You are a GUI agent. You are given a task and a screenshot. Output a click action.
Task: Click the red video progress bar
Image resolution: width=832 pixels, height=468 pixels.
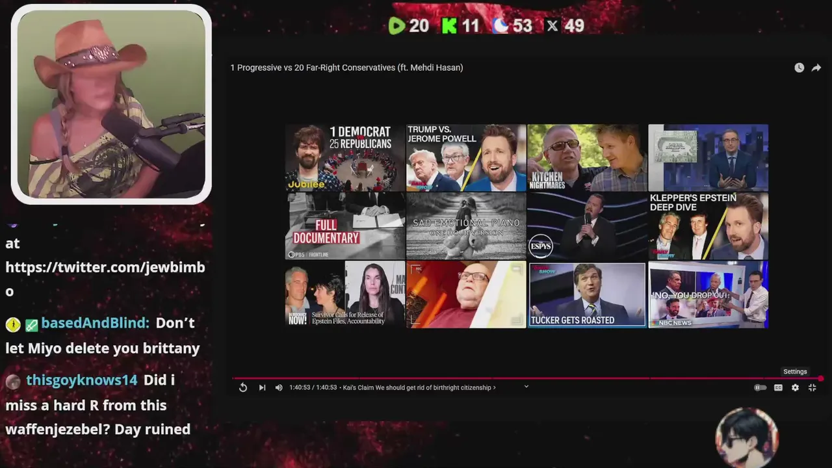(527, 378)
